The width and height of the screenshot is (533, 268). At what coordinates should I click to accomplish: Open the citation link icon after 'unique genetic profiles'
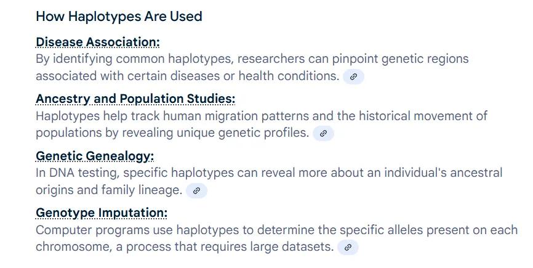pos(323,133)
